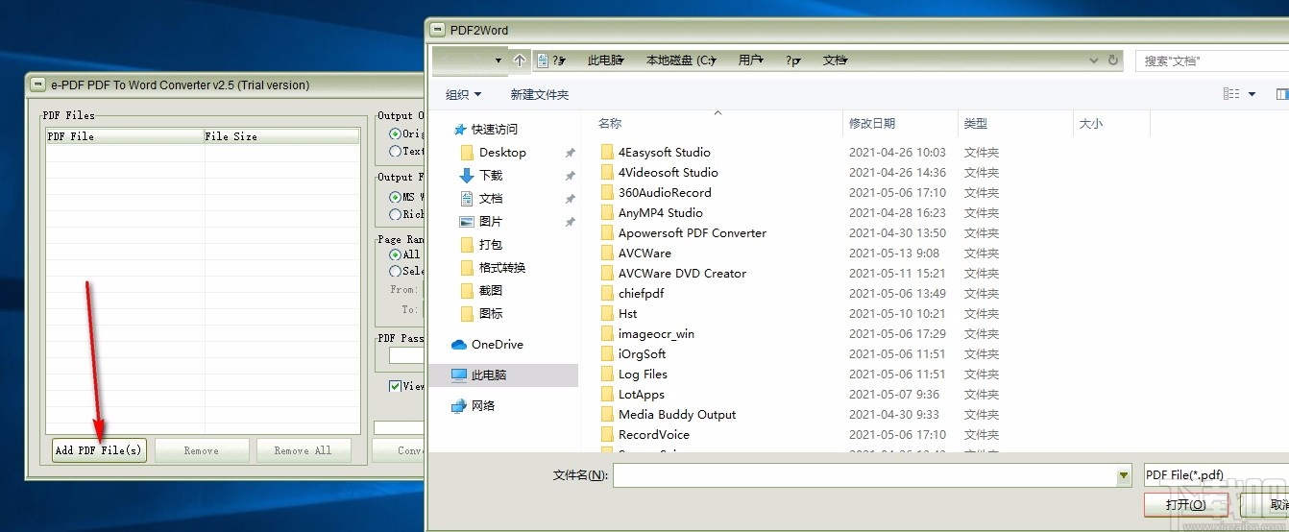Open the 组织 dropdown menu
Image resolution: width=1289 pixels, height=532 pixels.
463,94
